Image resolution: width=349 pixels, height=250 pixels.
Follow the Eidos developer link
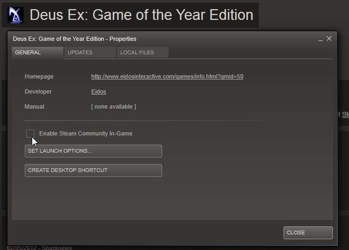99,91
